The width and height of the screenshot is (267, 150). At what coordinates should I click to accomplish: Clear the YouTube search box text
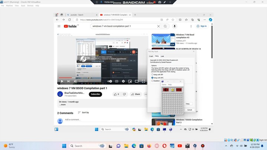158,26
